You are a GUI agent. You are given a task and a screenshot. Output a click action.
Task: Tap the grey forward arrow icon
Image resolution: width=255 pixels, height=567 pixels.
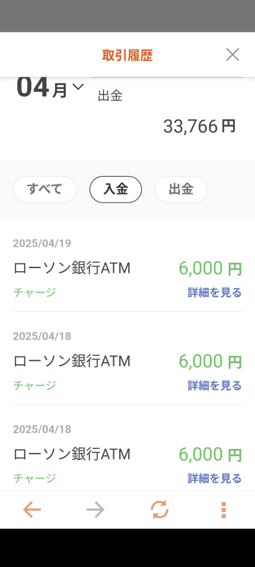point(96,510)
